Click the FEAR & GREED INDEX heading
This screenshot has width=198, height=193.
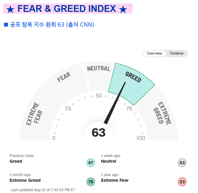click(67, 9)
